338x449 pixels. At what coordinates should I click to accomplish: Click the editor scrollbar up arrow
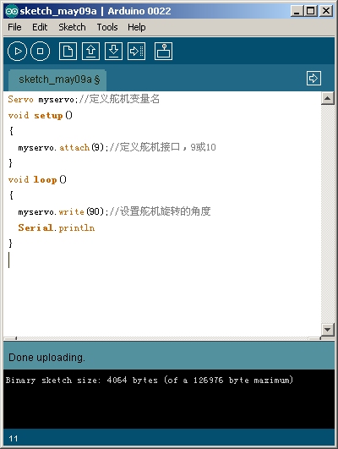[x=327, y=98]
